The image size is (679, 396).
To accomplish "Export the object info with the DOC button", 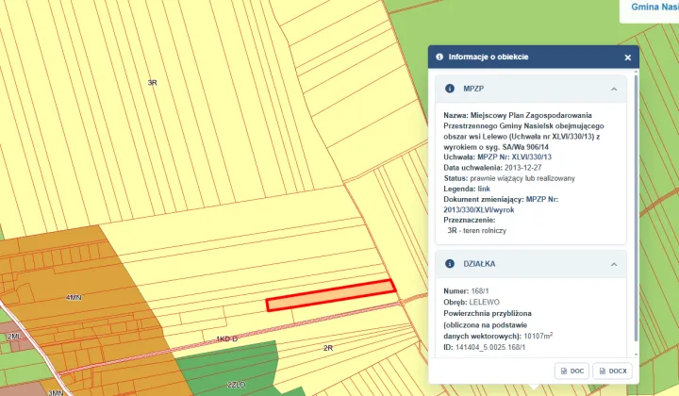I will pos(571,371).
